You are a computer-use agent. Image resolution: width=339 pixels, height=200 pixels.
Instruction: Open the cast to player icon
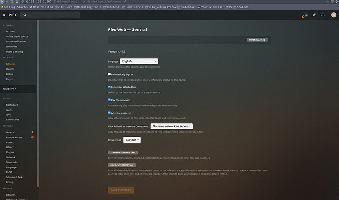[323, 15]
